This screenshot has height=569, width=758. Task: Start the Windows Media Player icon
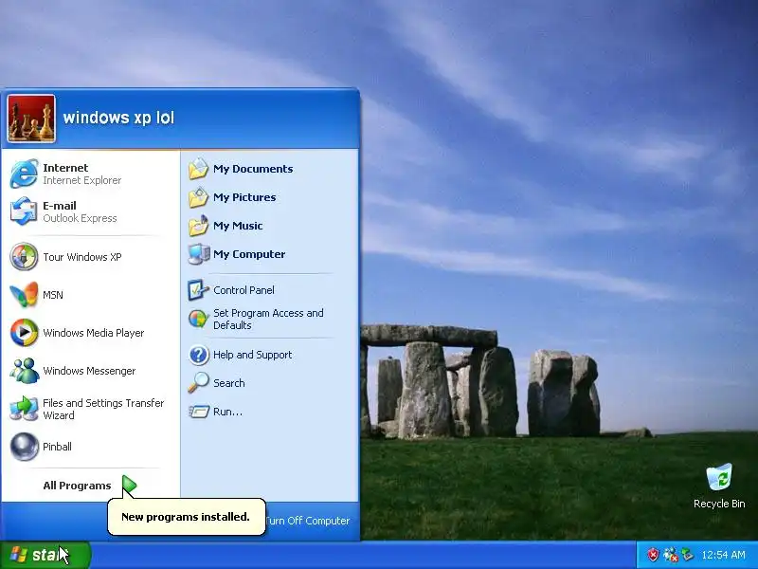[x=24, y=333]
